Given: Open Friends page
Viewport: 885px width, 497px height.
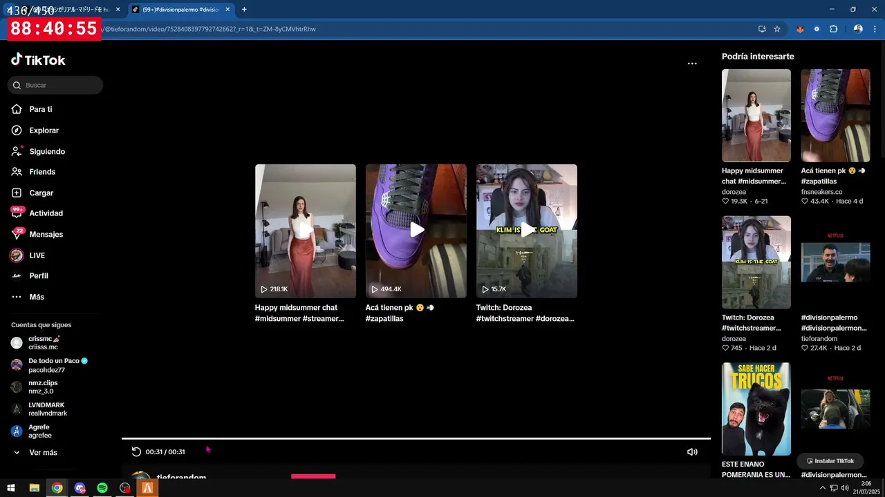Looking at the screenshot, I should (x=33, y=172).
